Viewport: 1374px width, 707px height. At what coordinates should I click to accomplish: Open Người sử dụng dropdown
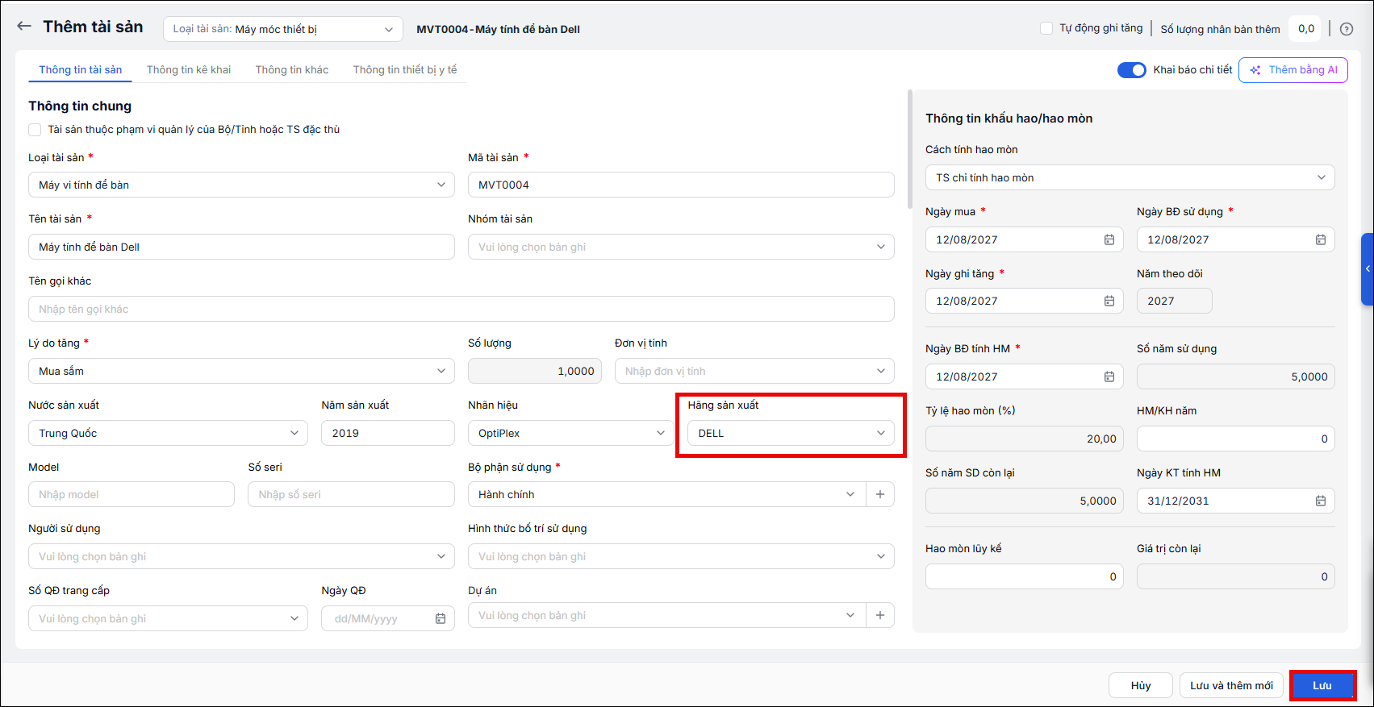point(241,556)
